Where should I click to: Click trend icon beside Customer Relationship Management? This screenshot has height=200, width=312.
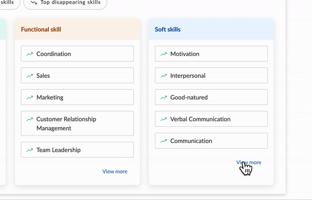[x=30, y=119]
